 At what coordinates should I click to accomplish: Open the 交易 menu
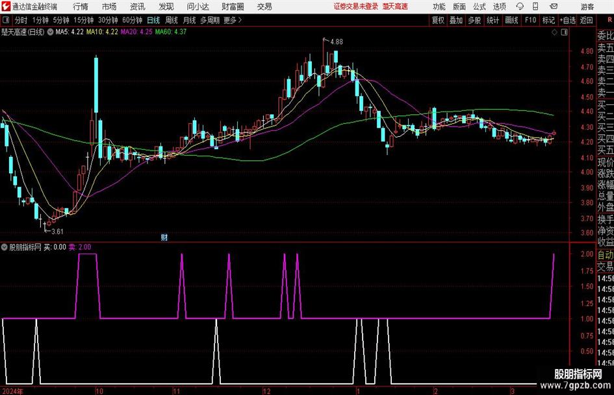[x=264, y=6]
